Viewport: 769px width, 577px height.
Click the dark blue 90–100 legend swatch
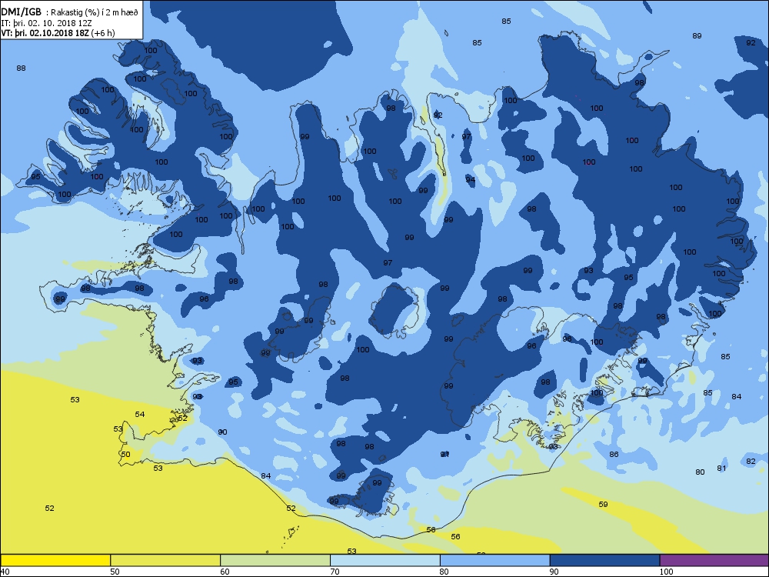[x=604, y=560]
